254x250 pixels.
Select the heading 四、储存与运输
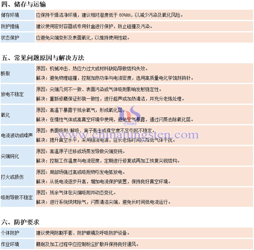click(x=23, y=4)
